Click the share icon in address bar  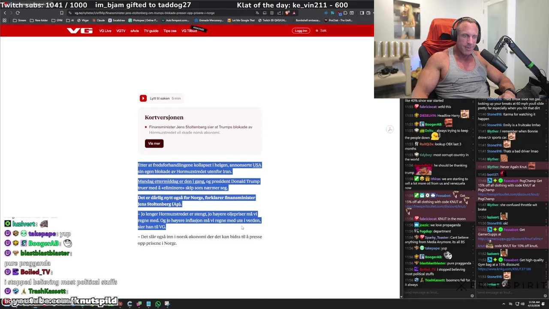[x=279, y=13]
